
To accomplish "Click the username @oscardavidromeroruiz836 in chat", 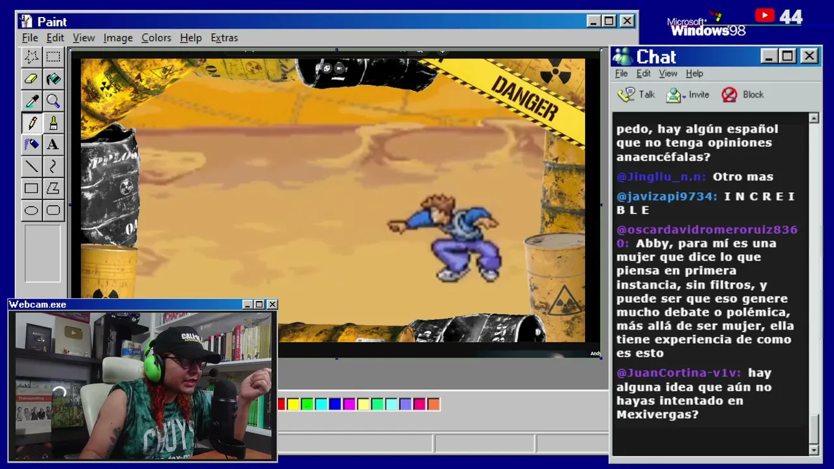I will point(707,236).
